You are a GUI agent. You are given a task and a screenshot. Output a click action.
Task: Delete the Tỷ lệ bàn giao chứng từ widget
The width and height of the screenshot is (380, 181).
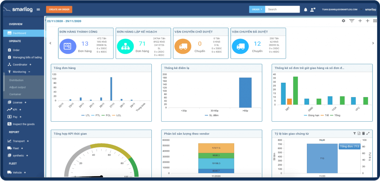coord(363,133)
